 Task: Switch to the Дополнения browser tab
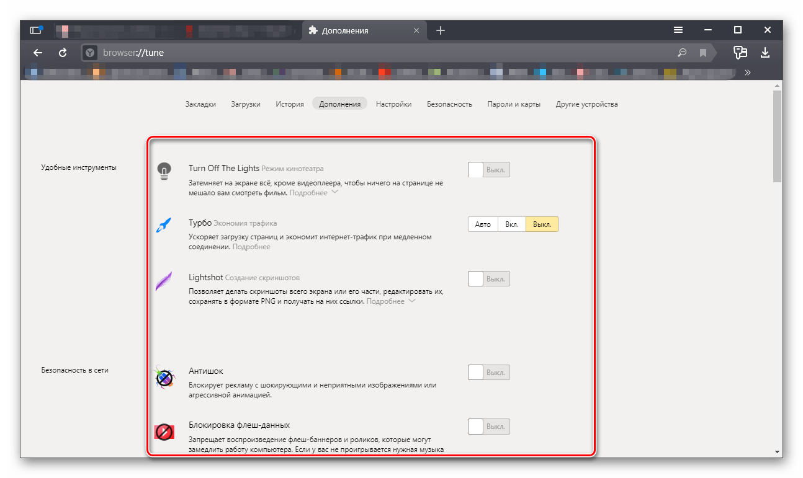point(364,30)
